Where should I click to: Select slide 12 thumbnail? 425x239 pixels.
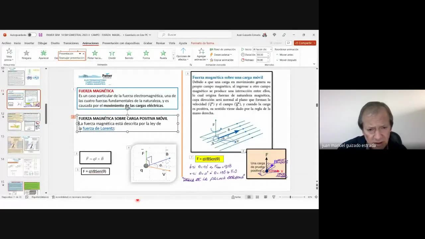point(24,122)
